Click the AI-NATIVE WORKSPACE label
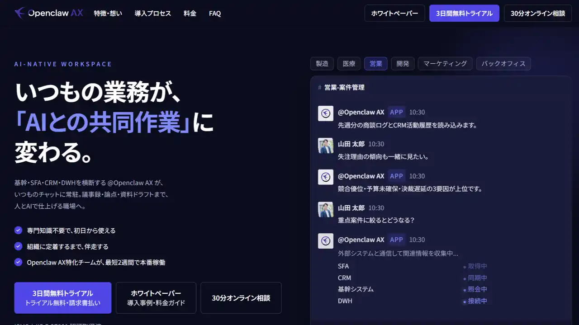Screen dimensions: 579x325 coord(63,64)
